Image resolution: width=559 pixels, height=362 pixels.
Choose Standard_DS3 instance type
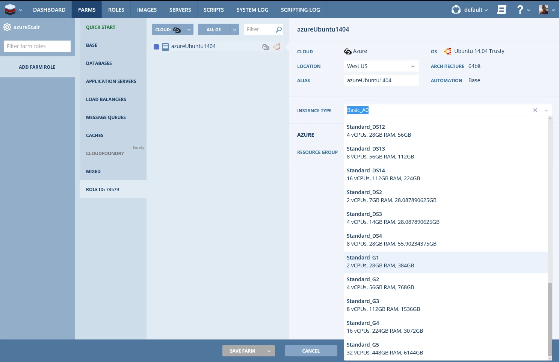click(x=446, y=218)
